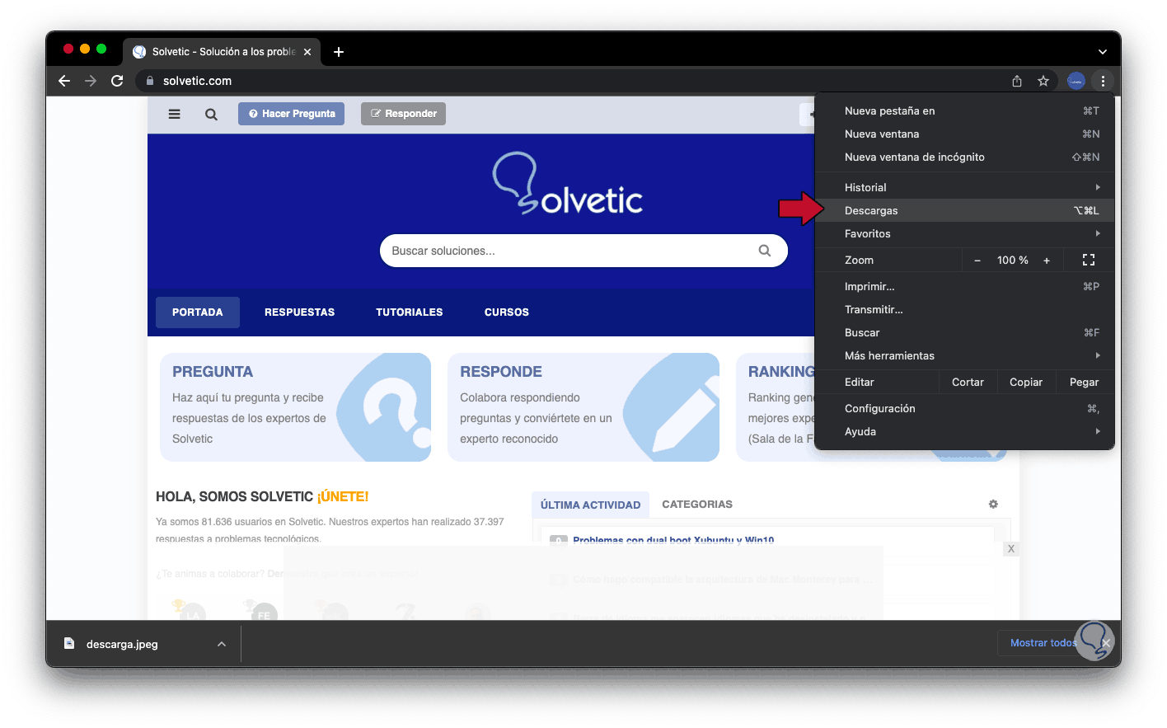The height and width of the screenshot is (728, 1167).
Task: Click Cortar in the Editar row
Action: pyautogui.click(x=968, y=382)
